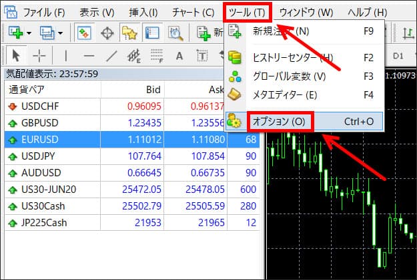The width and height of the screenshot is (417, 280).
Task: Toggle the Market Watch window icon
Action: click(x=84, y=32)
